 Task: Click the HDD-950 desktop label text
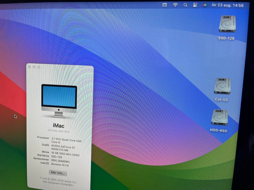point(218,130)
